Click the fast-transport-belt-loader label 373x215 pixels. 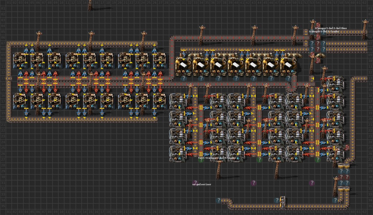point(217,158)
